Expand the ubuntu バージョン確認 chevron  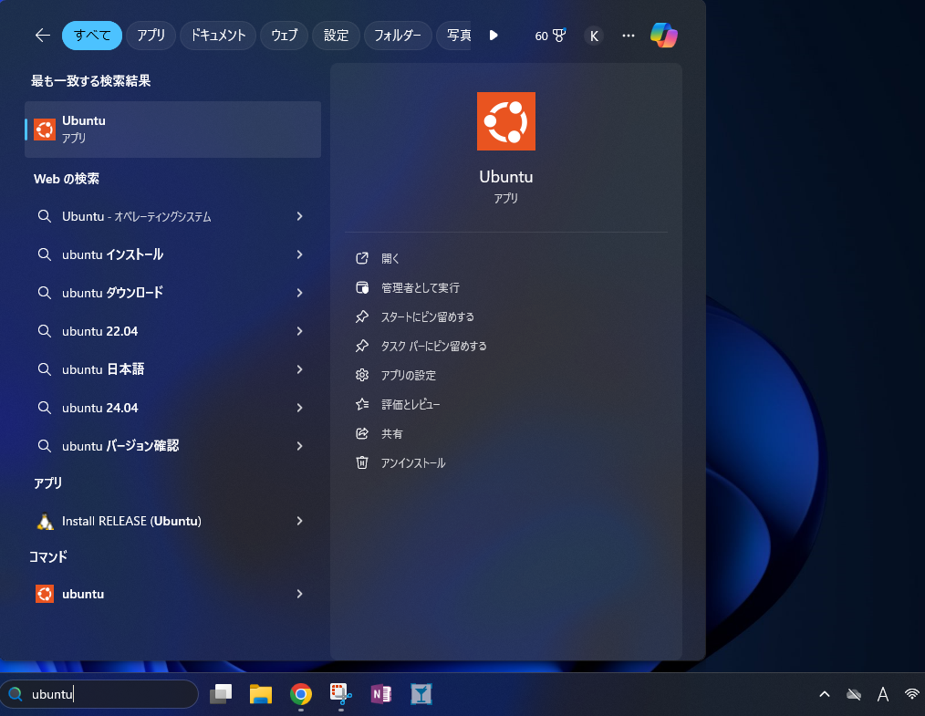click(x=300, y=446)
